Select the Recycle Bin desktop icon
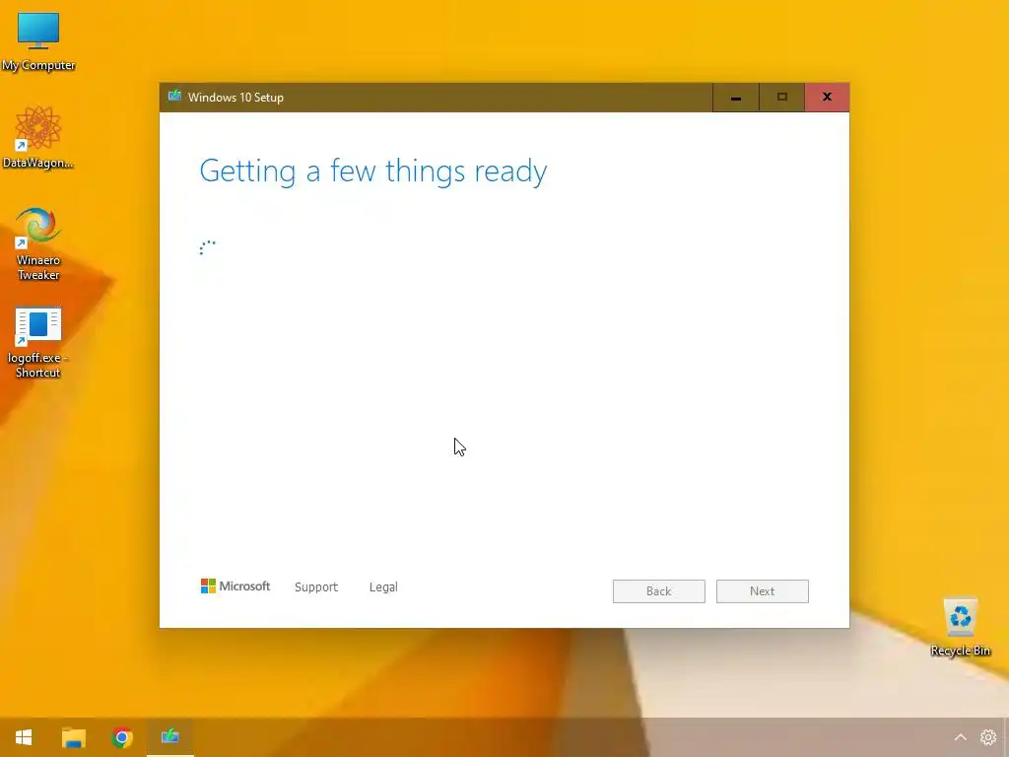 click(x=960, y=627)
